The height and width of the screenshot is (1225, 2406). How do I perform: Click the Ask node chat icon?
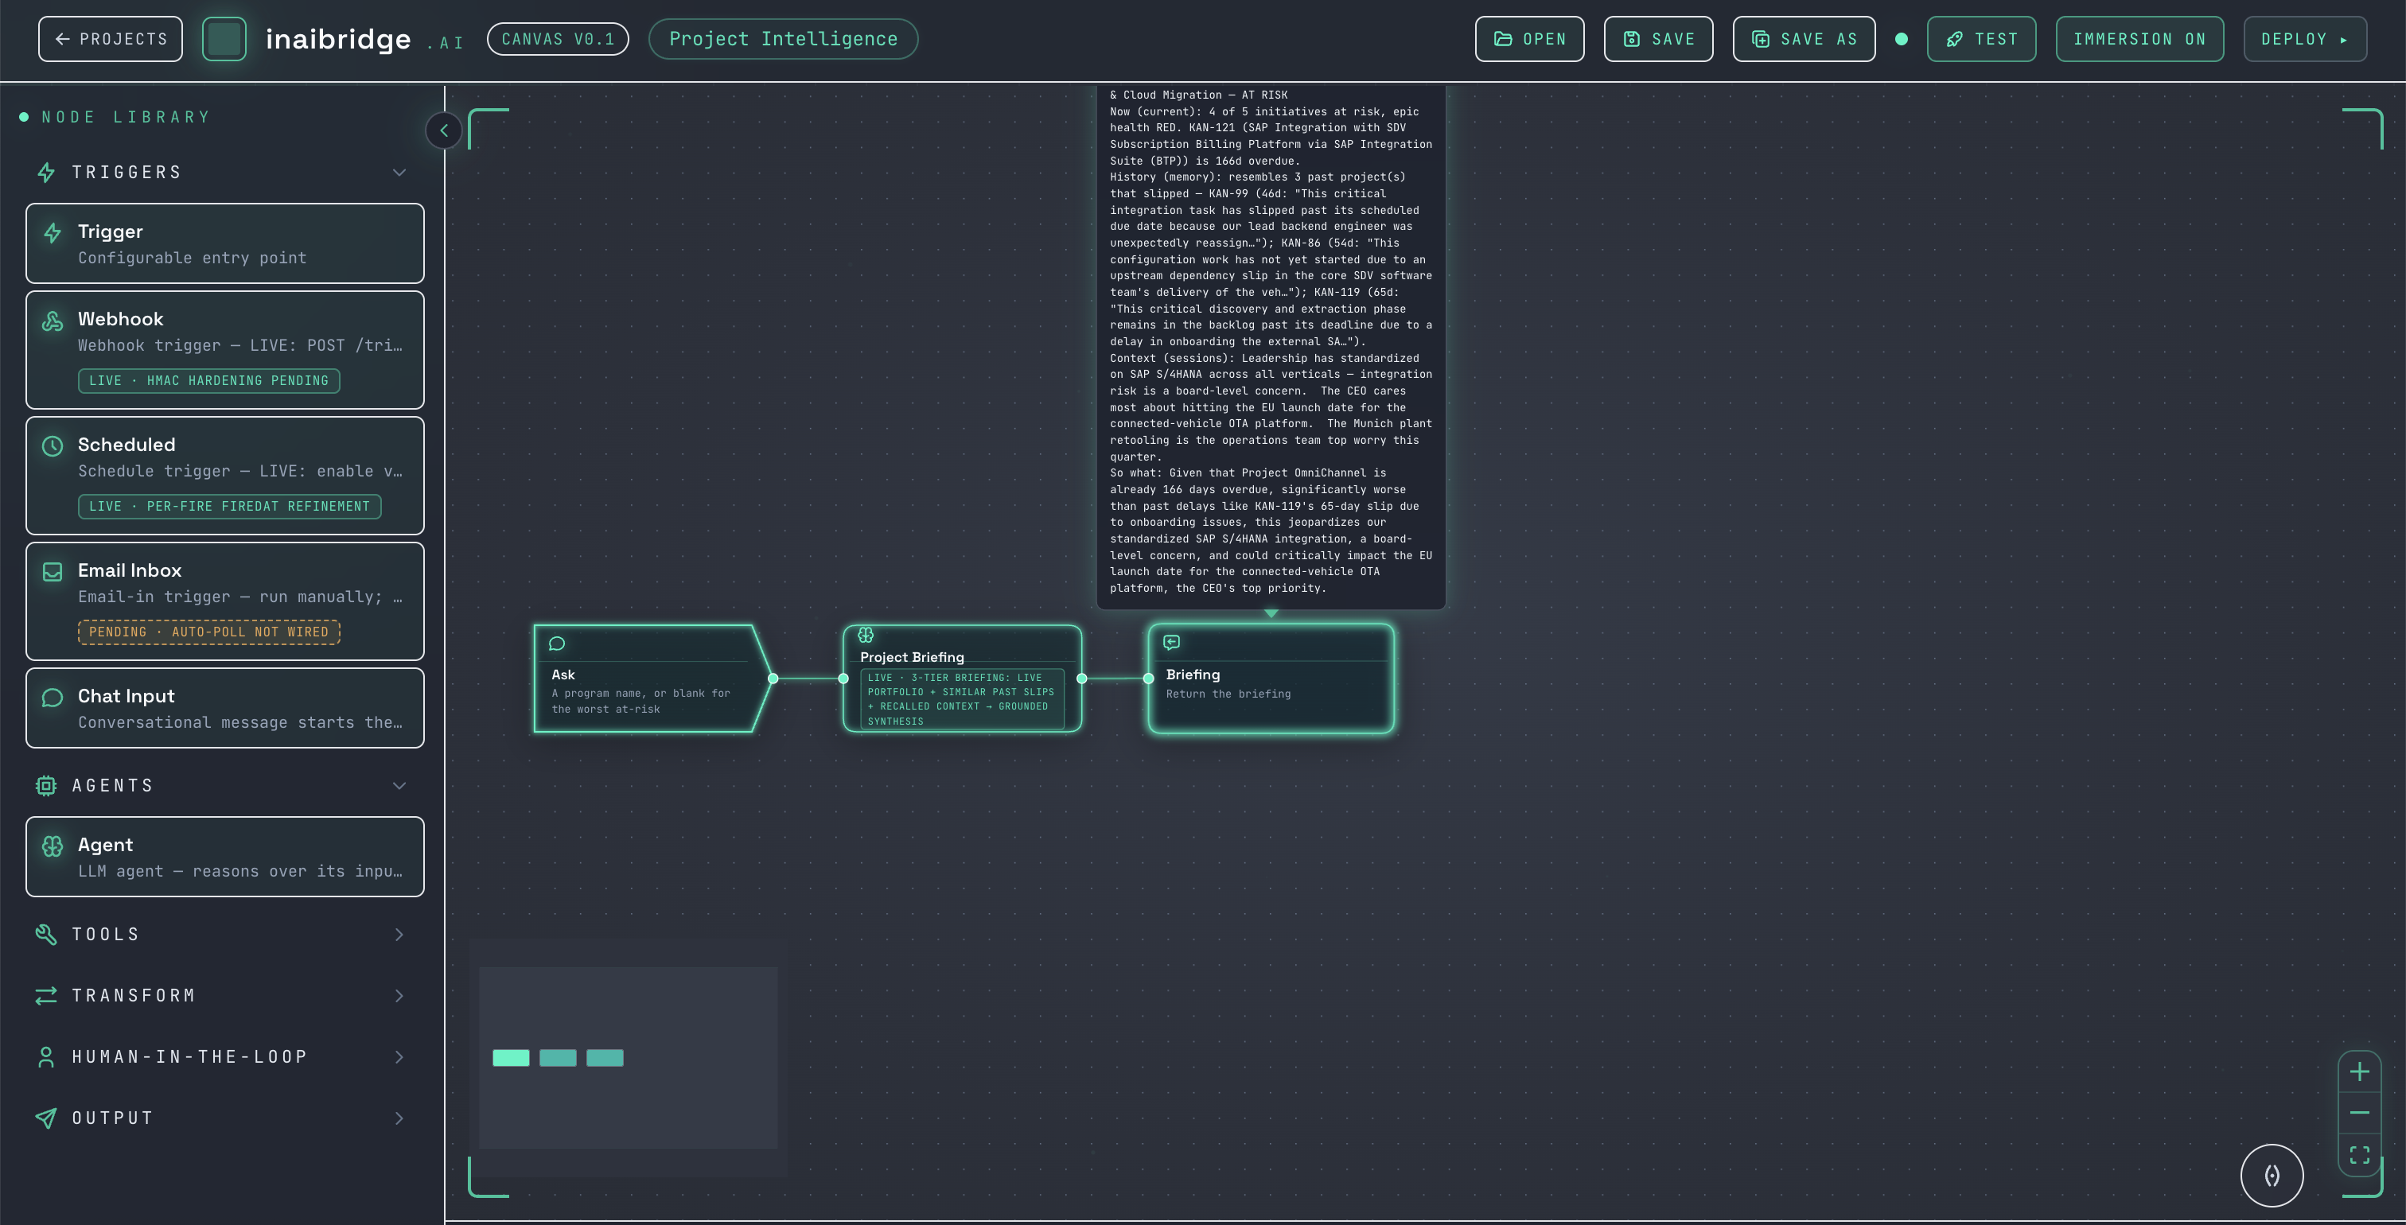[x=557, y=644]
